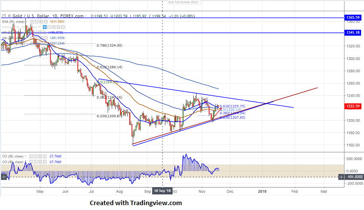Click the Nov time axis label
The width and height of the screenshot is (364, 210).
click(202, 191)
